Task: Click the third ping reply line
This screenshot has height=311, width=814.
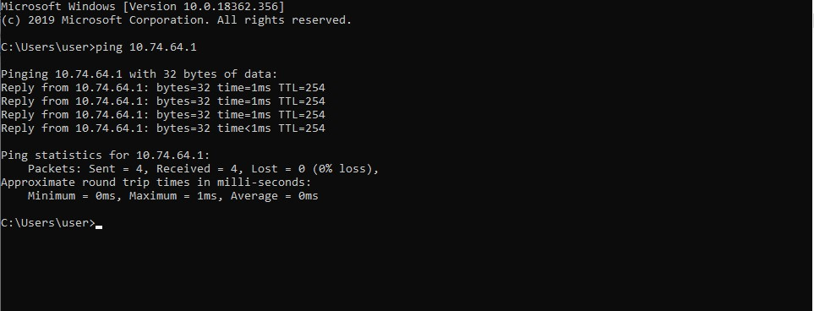Action: (x=163, y=115)
